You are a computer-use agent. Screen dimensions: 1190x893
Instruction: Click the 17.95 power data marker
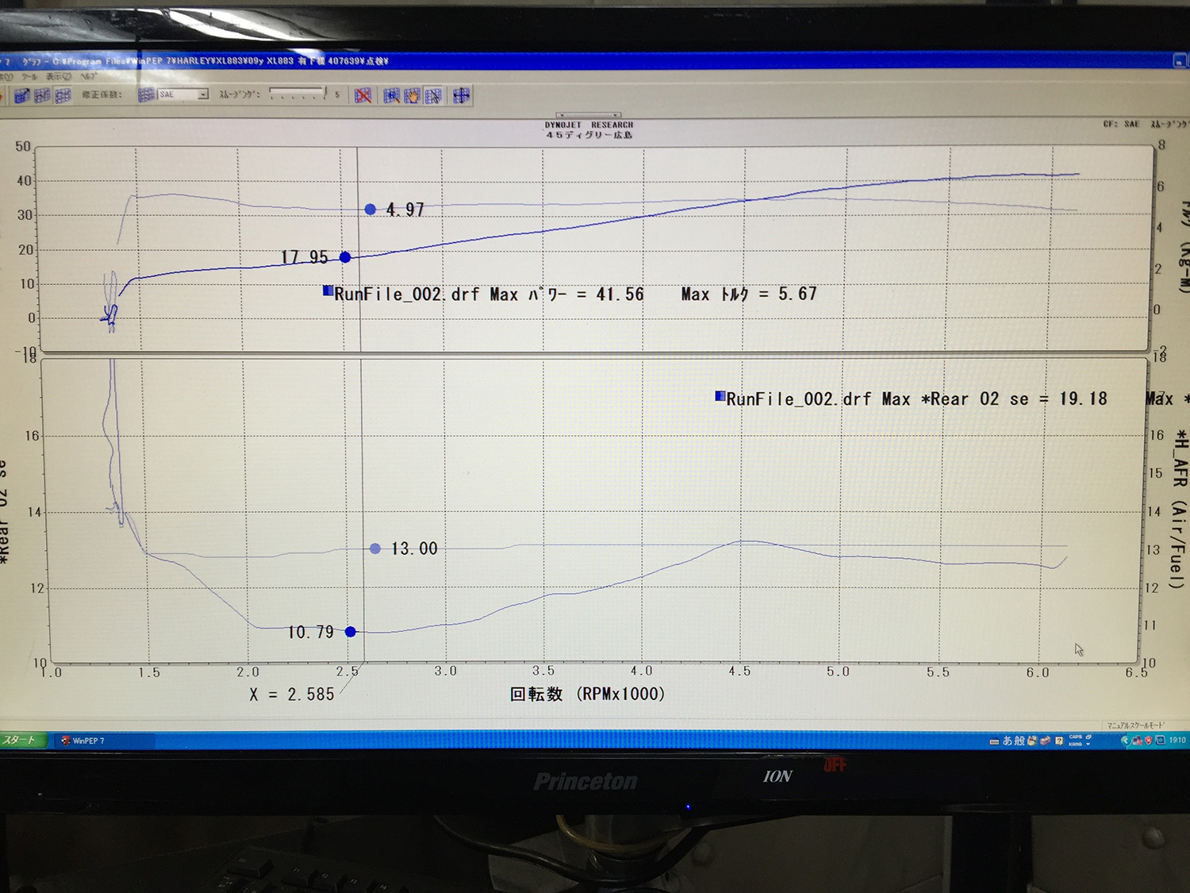pos(345,257)
